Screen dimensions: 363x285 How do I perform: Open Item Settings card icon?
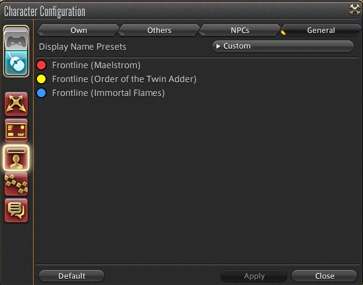pos(16,131)
